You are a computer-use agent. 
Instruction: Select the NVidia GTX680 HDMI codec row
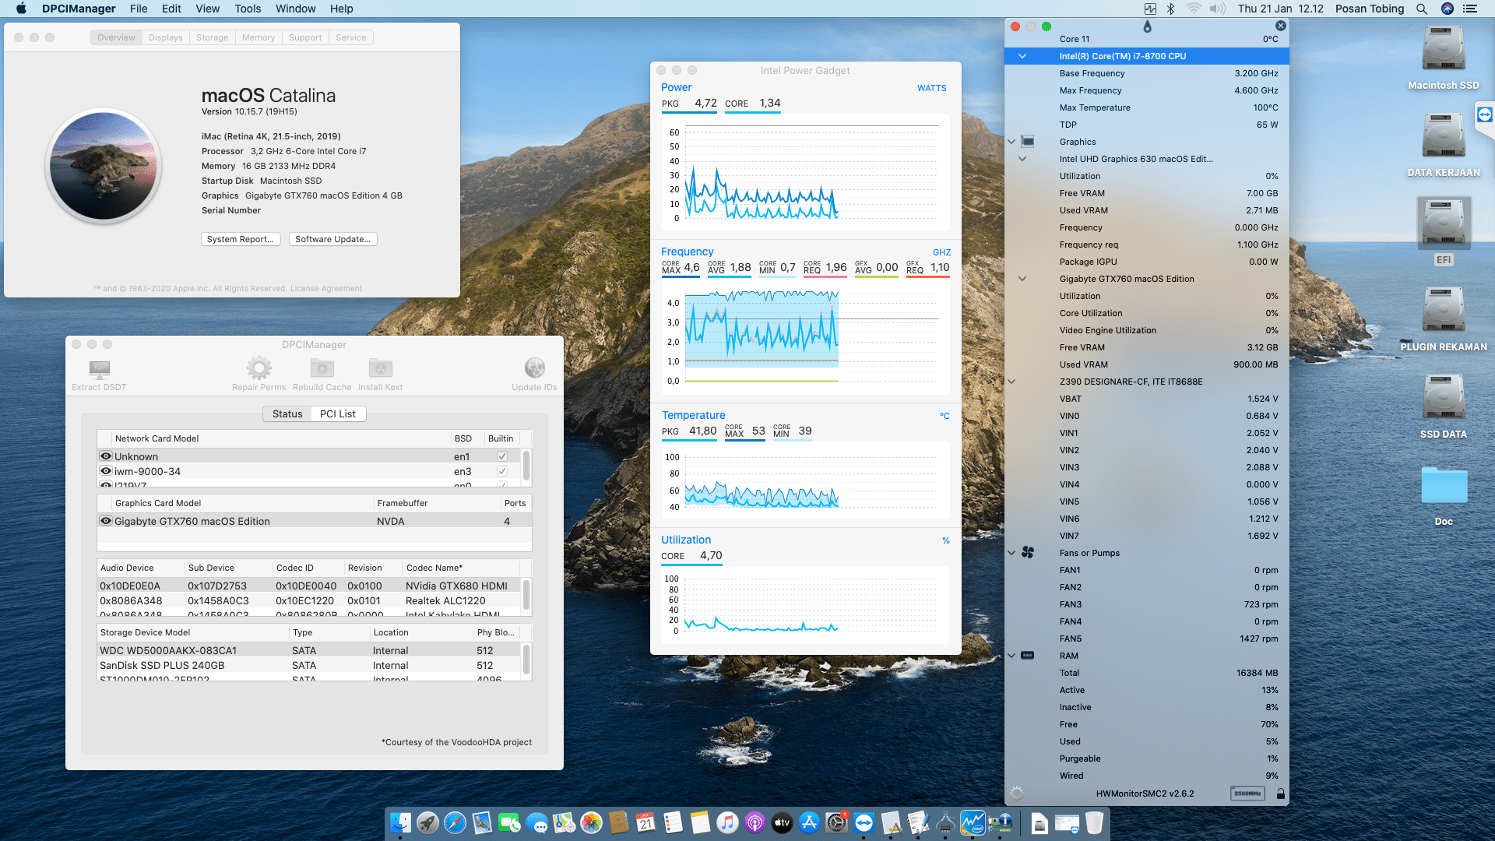tap(310, 586)
